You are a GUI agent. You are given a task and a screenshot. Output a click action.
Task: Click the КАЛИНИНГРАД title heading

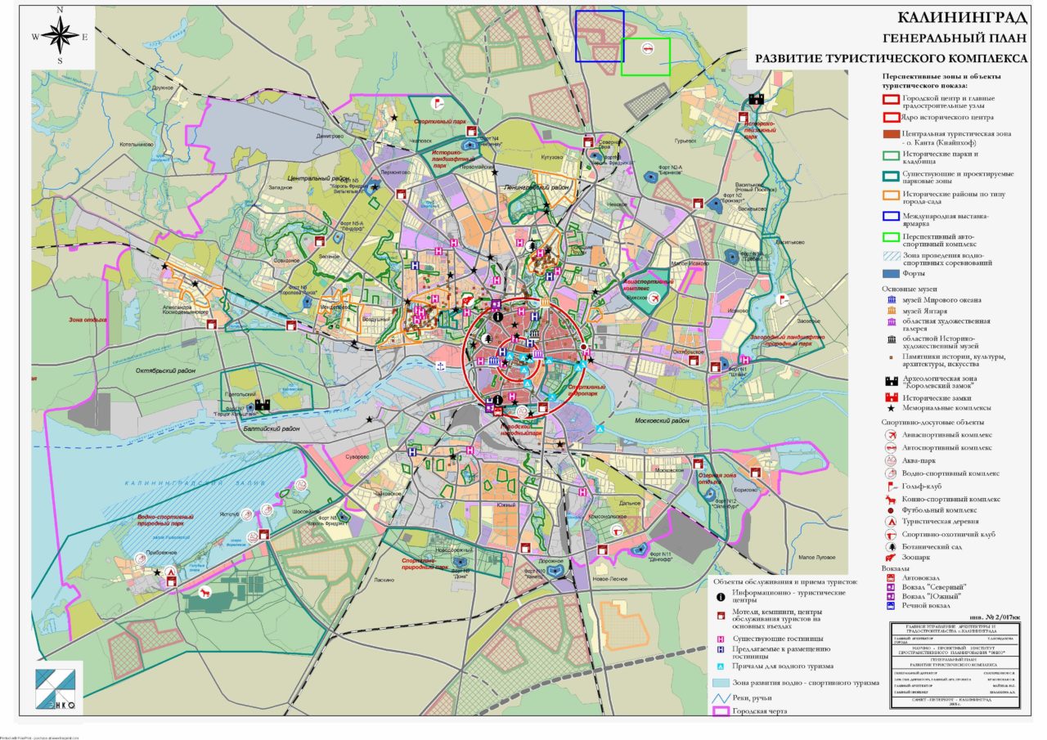click(x=962, y=17)
